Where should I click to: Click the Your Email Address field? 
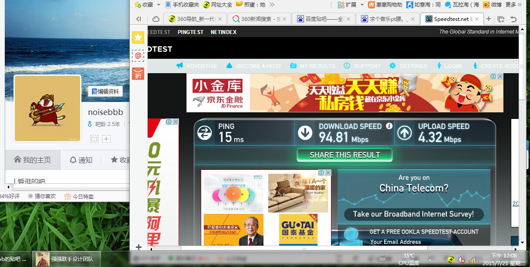(x=395, y=242)
